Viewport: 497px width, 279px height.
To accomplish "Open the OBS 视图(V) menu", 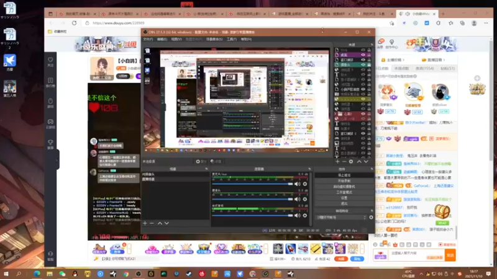I will (176, 39).
